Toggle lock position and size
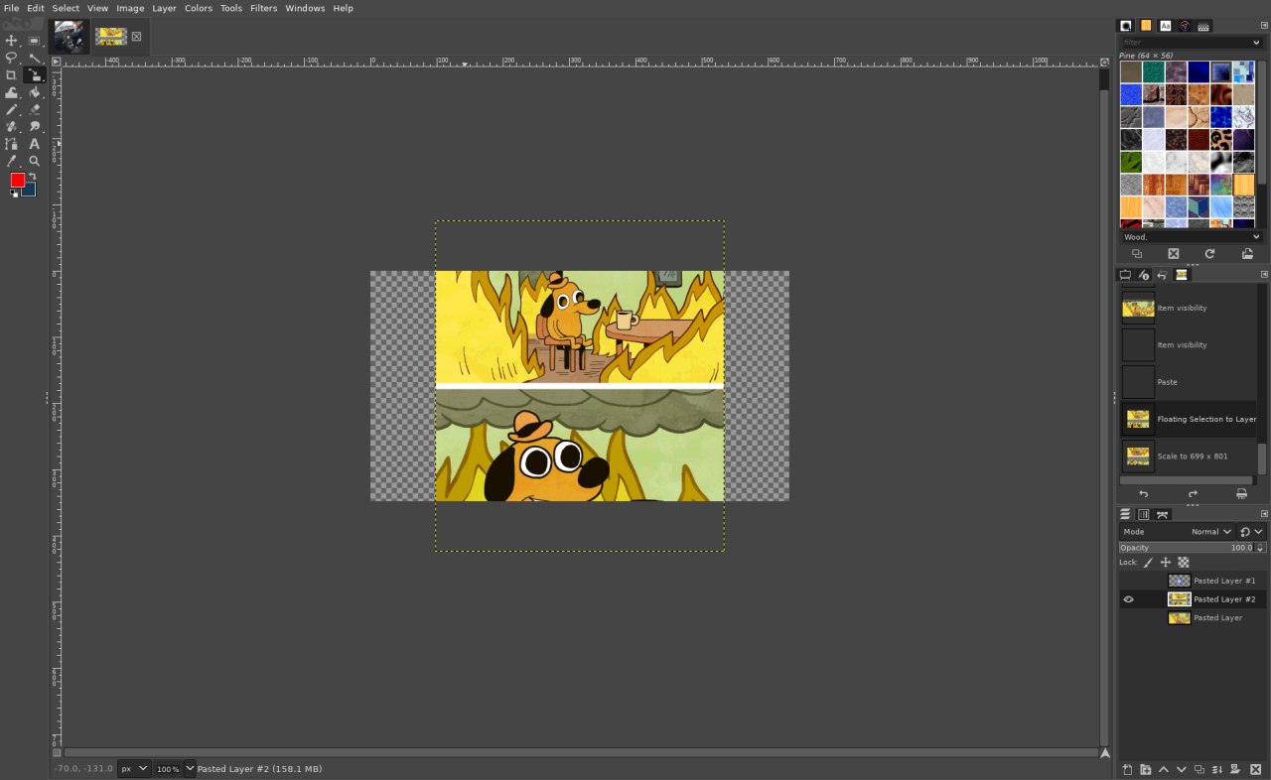Screen dimensions: 1271x780 [1166, 563]
